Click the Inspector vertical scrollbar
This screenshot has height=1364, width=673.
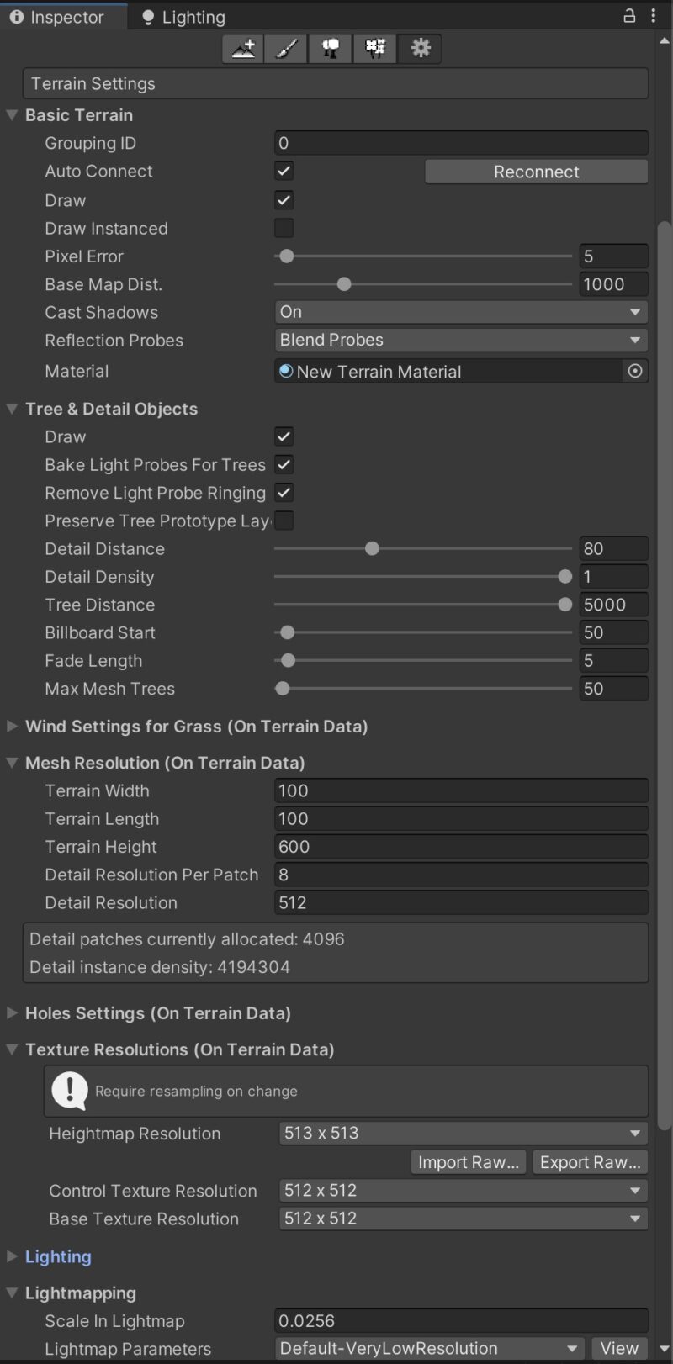coord(665,677)
